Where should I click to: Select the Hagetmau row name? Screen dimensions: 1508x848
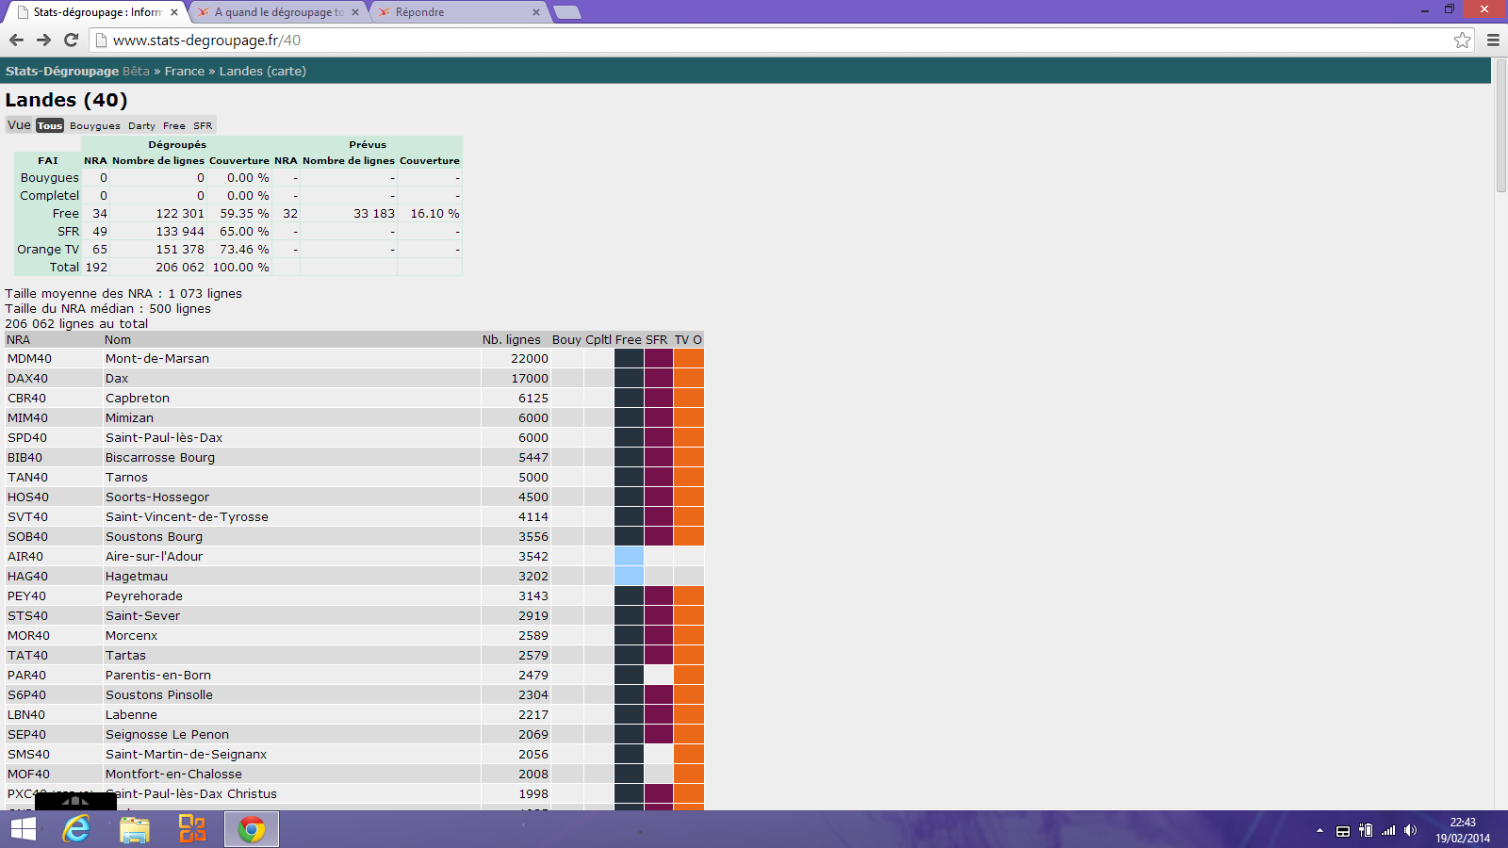coord(137,576)
